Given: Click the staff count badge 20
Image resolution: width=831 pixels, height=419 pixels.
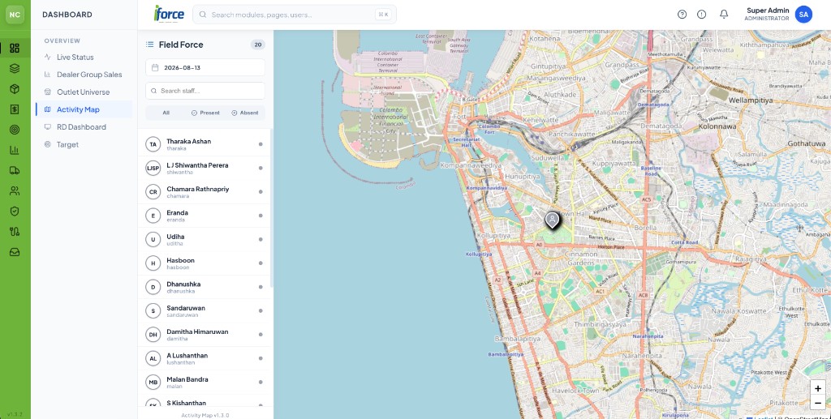Looking at the screenshot, I should pyautogui.click(x=257, y=45).
